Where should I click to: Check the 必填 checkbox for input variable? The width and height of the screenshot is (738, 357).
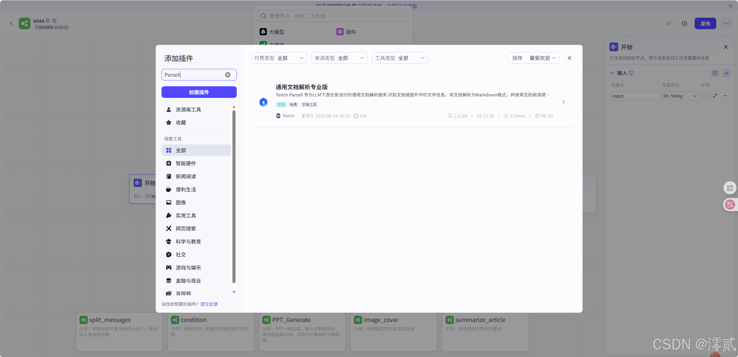pyautogui.click(x=705, y=96)
